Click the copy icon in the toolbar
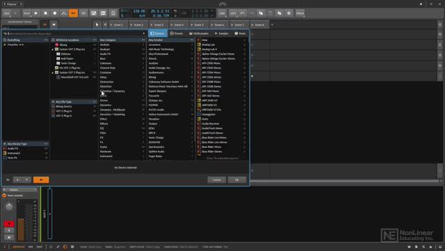 click(261, 13)
